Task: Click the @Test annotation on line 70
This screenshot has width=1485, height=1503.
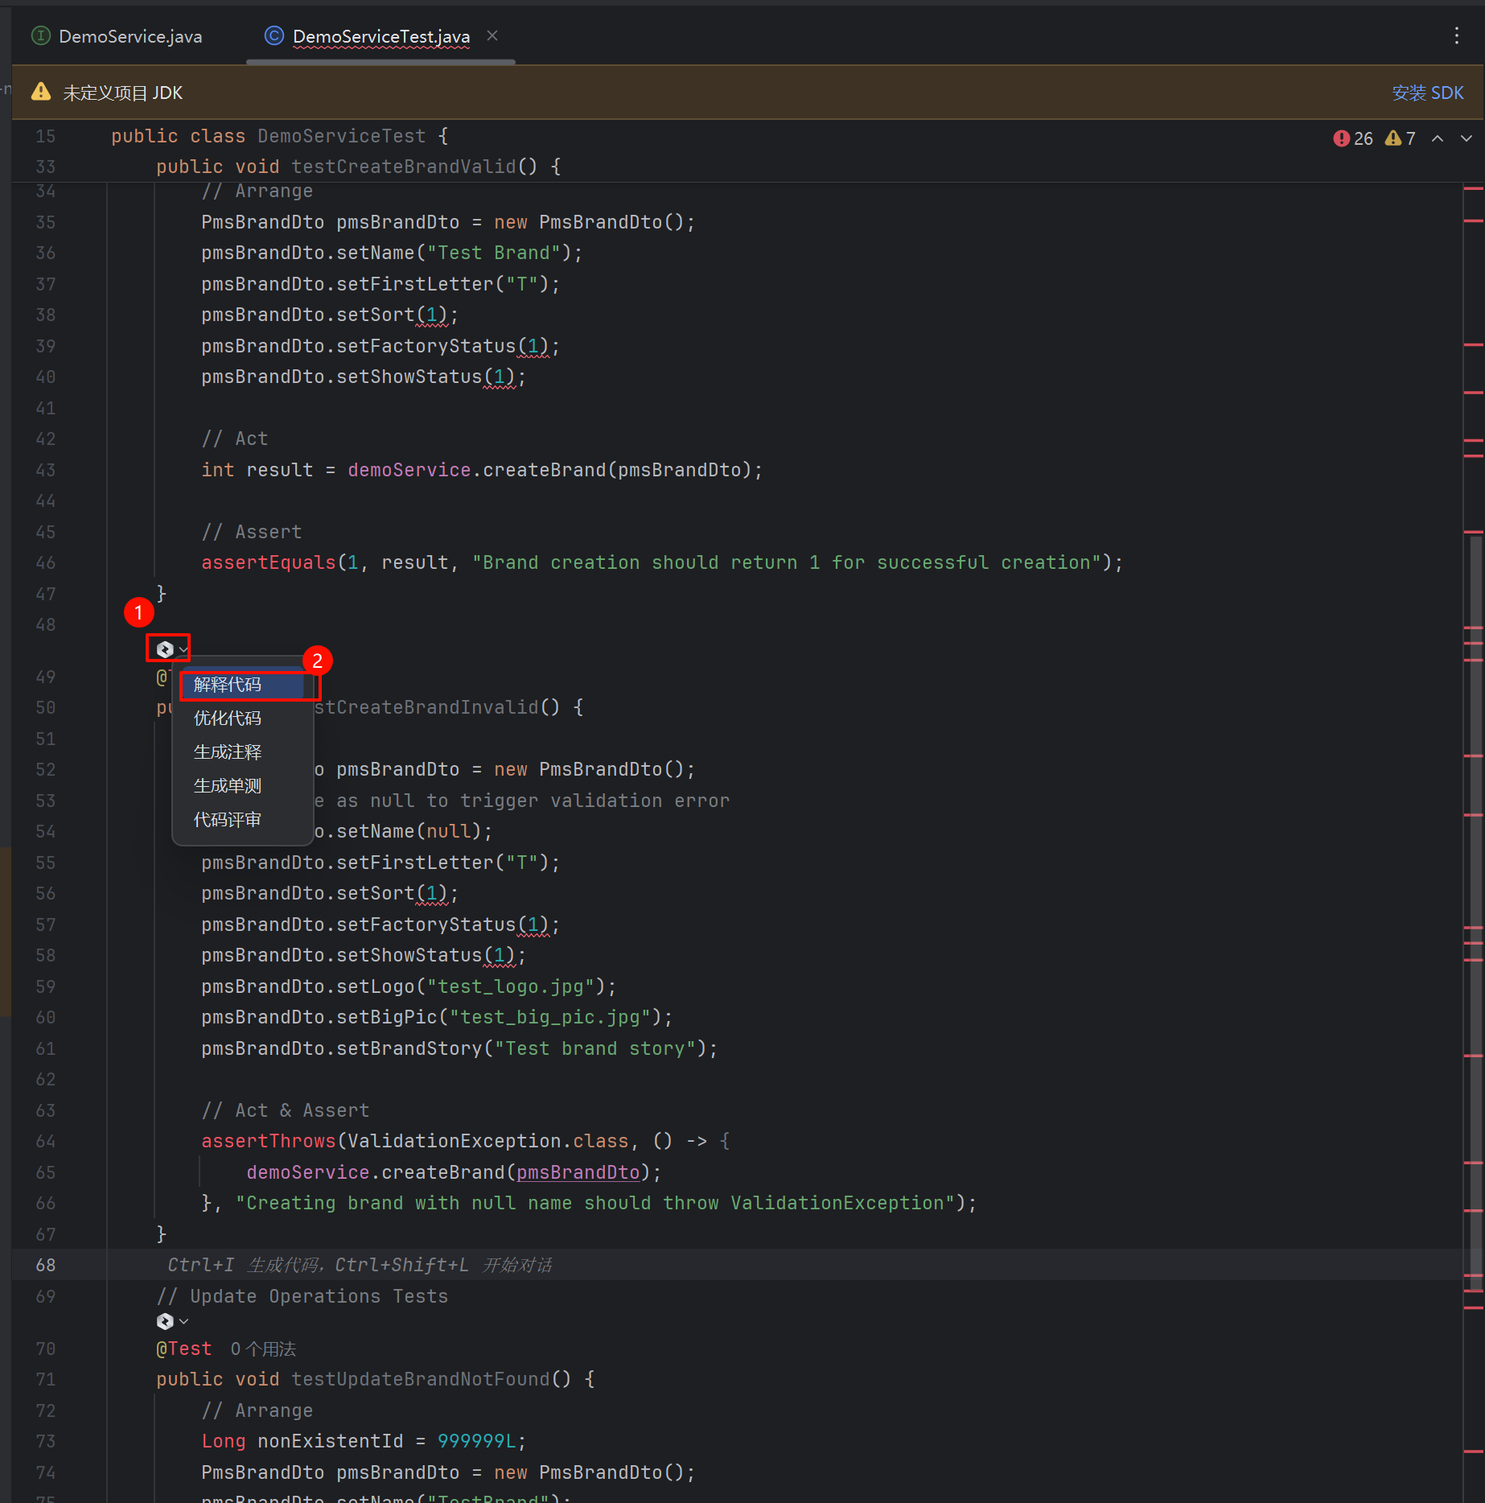Action: point(184,1349)
